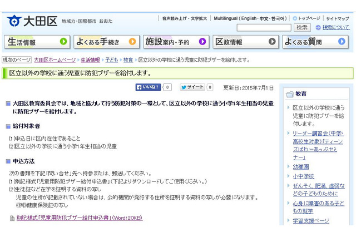The image size is (356, 237).
Task: Click the document icon beside 別記様式 link
Action: (x=12, y=218)
